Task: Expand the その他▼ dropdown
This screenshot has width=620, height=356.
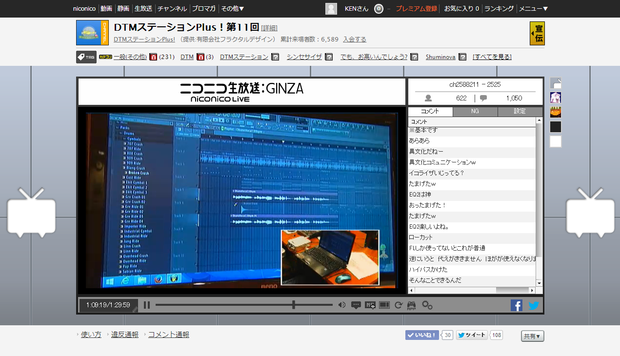Action: pyautogui.click(x=233, y=9)
